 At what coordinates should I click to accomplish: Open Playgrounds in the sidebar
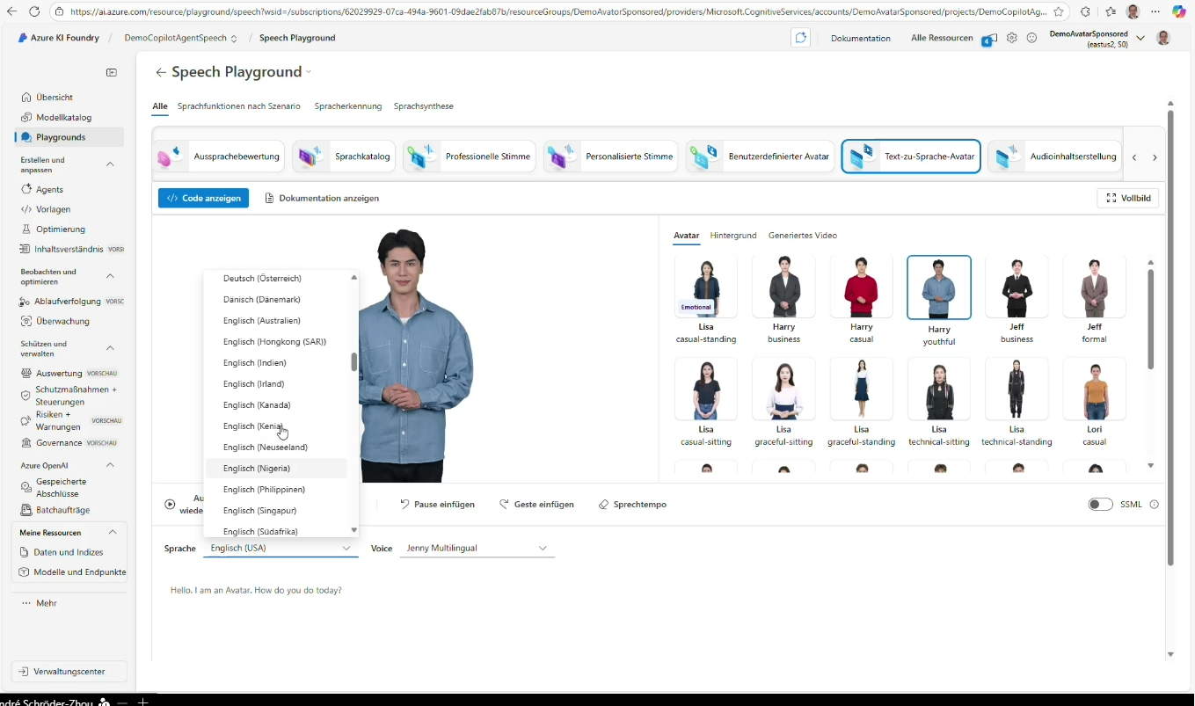[61, 137]
